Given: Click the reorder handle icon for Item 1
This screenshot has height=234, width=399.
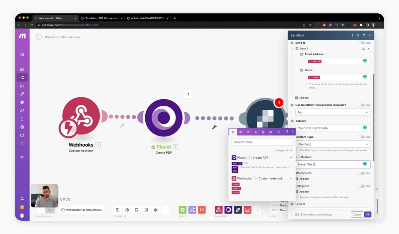Looking at the screenshot, I should (363, 49).
